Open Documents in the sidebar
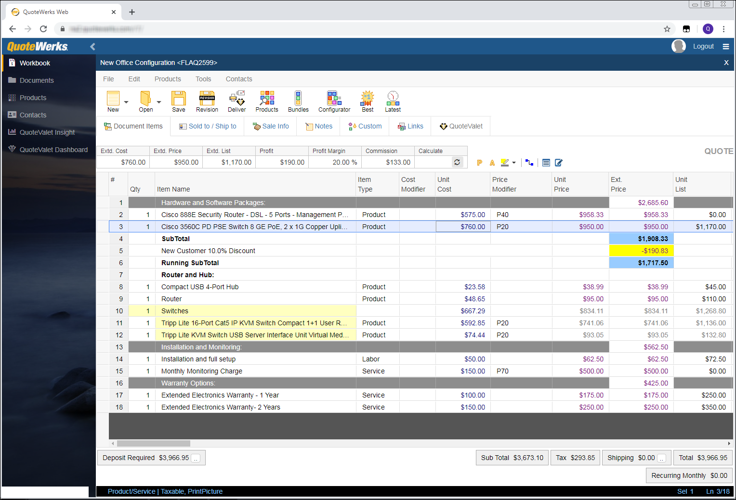 (x=49, y=80)
